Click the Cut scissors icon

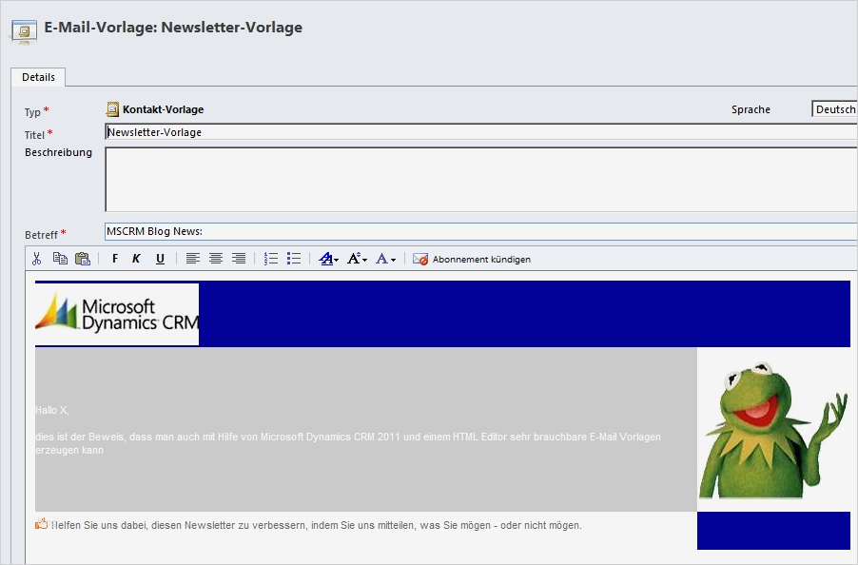click(37, 259)
